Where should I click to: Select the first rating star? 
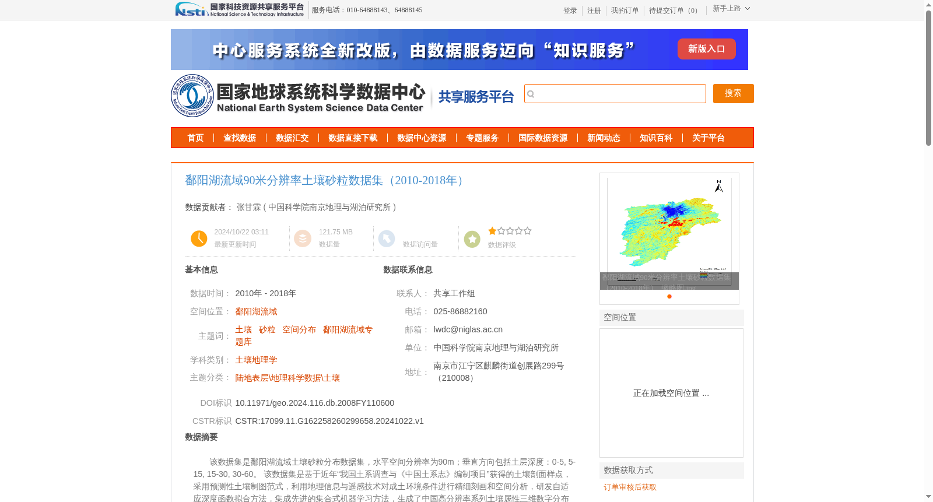pos(492,231)
